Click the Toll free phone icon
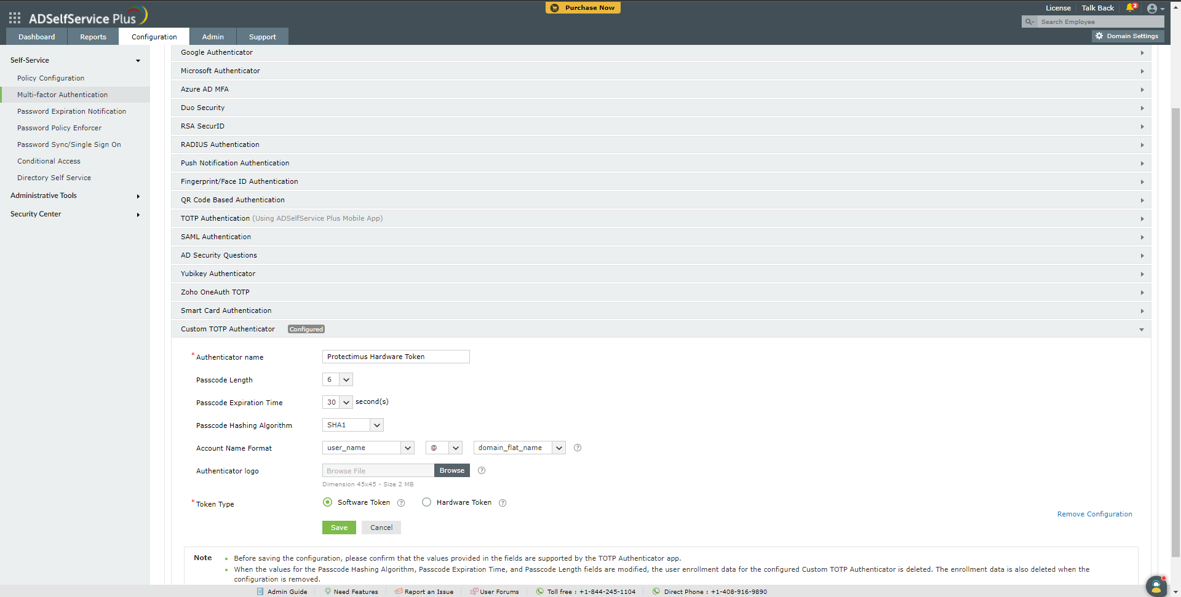The image size is (1181, 597). pyautogui.click(x=540, y=591)
